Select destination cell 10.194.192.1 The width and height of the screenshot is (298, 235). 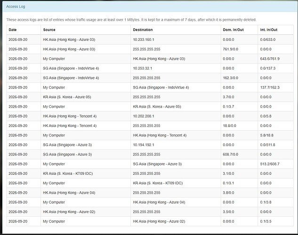[144, 145]
